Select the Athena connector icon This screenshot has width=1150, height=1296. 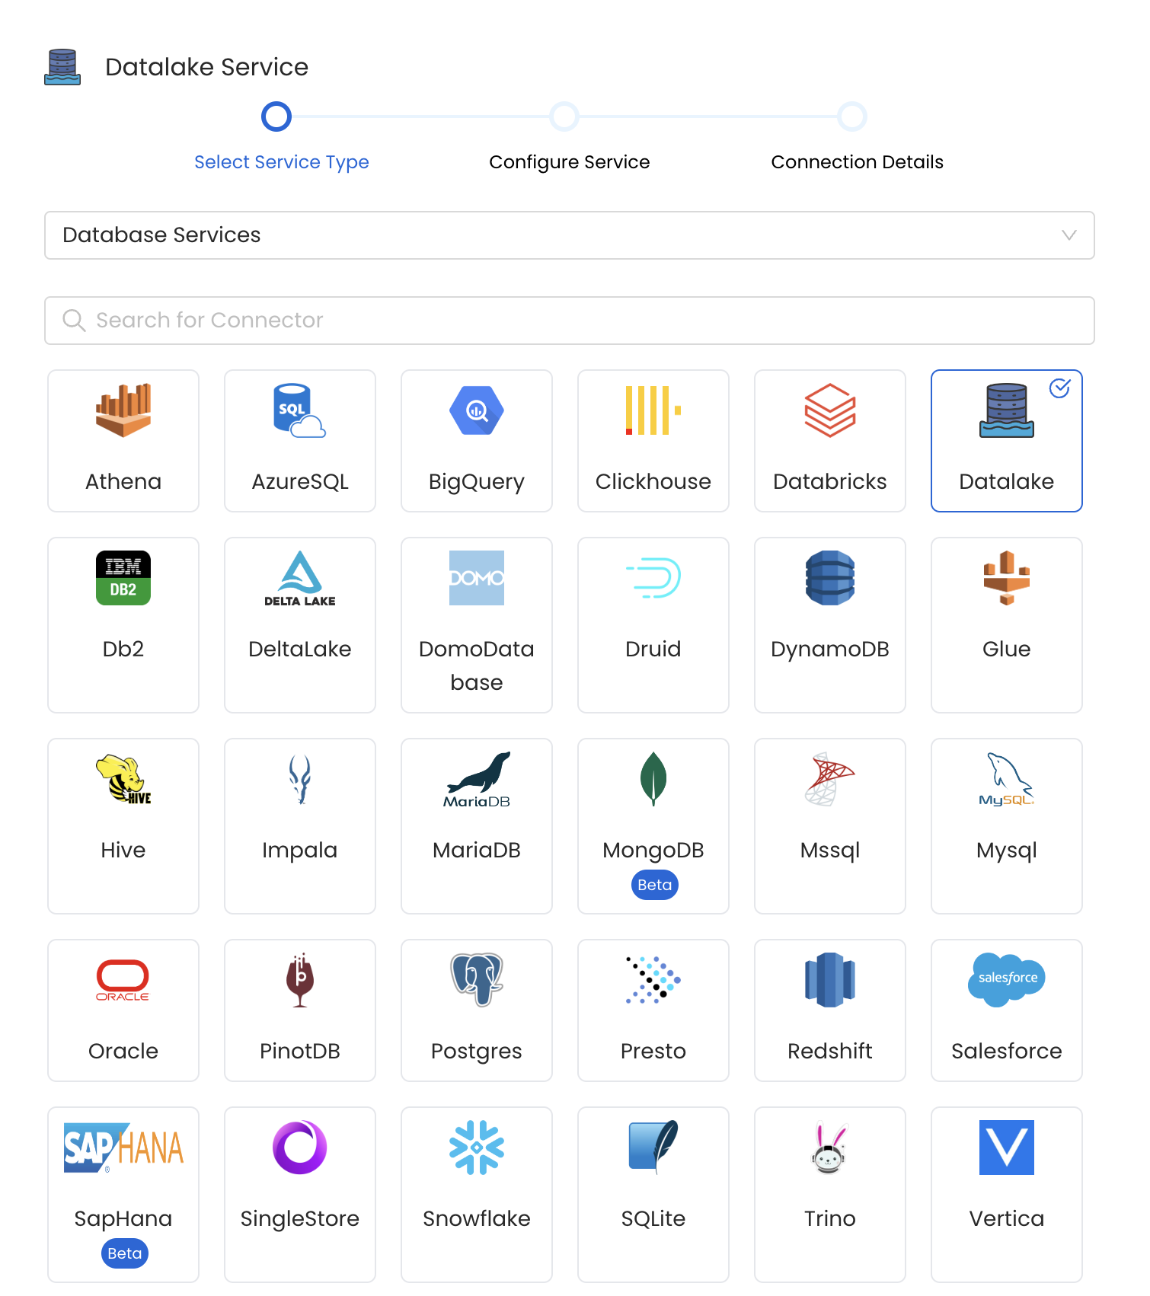[123, 410]
